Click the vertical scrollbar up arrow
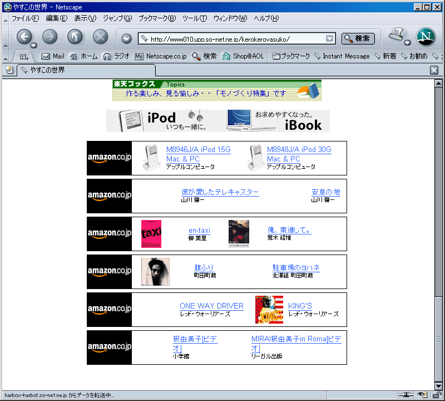The width and height of the screenshot is (445, 401). pyautogui.click(x=438, y=84)
